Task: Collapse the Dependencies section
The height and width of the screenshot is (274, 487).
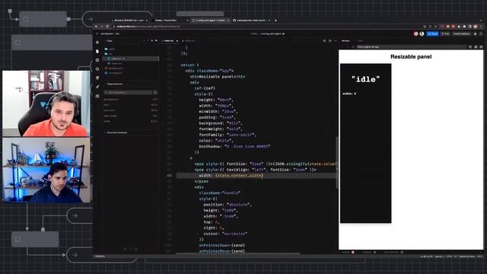Action: tap(114, 84)
